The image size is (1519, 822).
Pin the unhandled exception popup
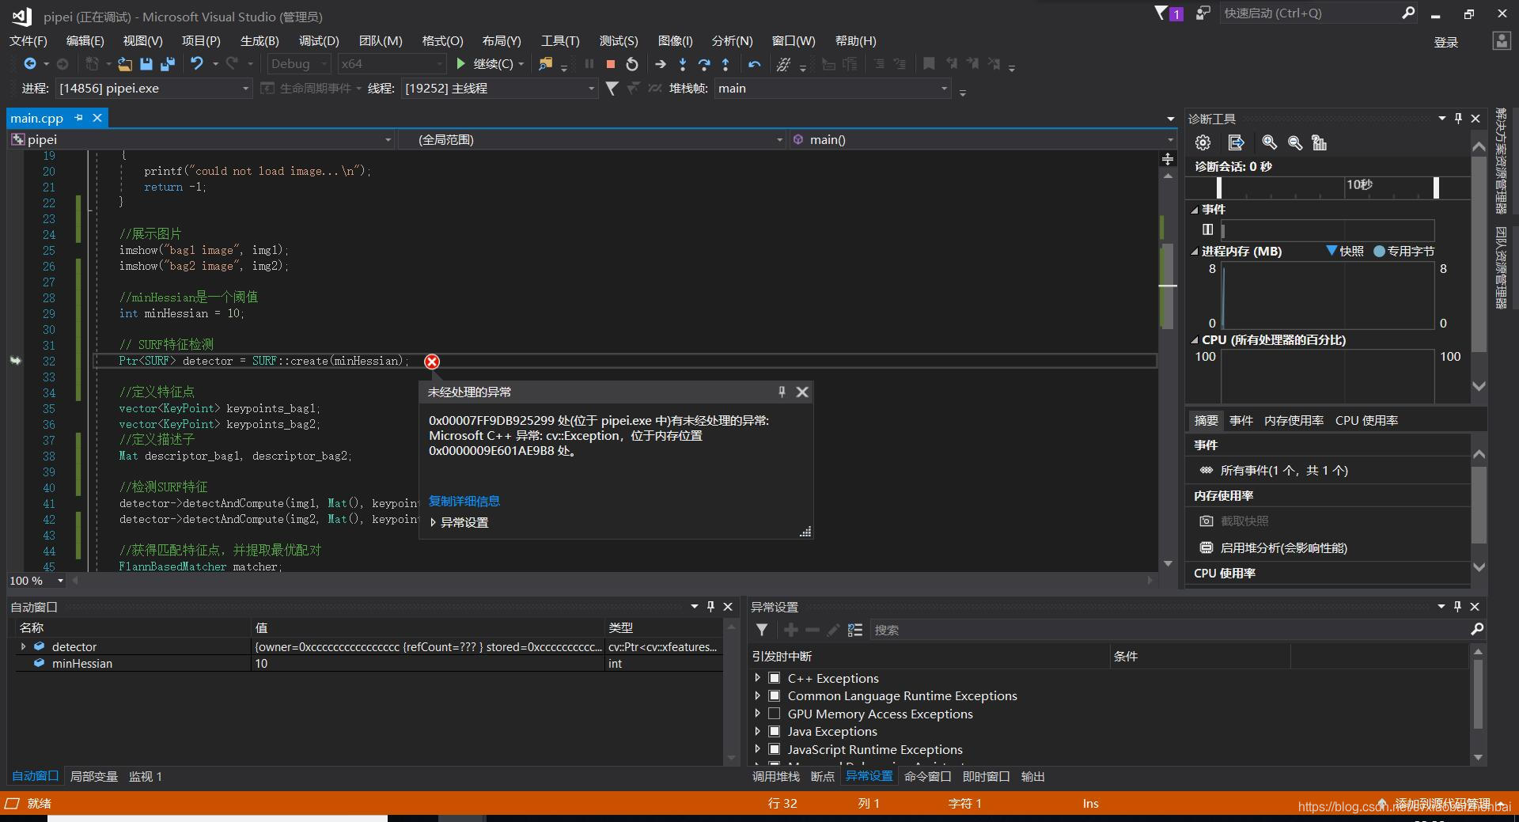782,392
